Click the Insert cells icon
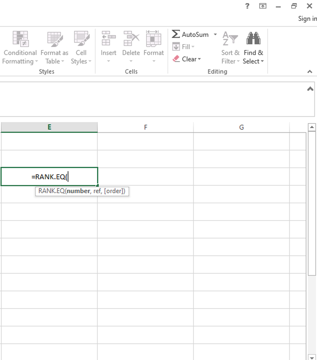Image resolution: width=317 pixels, height=360 pixels. pyautogui.click(x=109, y=38)
